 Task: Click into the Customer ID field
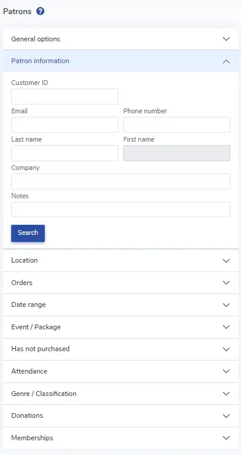[65, 97]
